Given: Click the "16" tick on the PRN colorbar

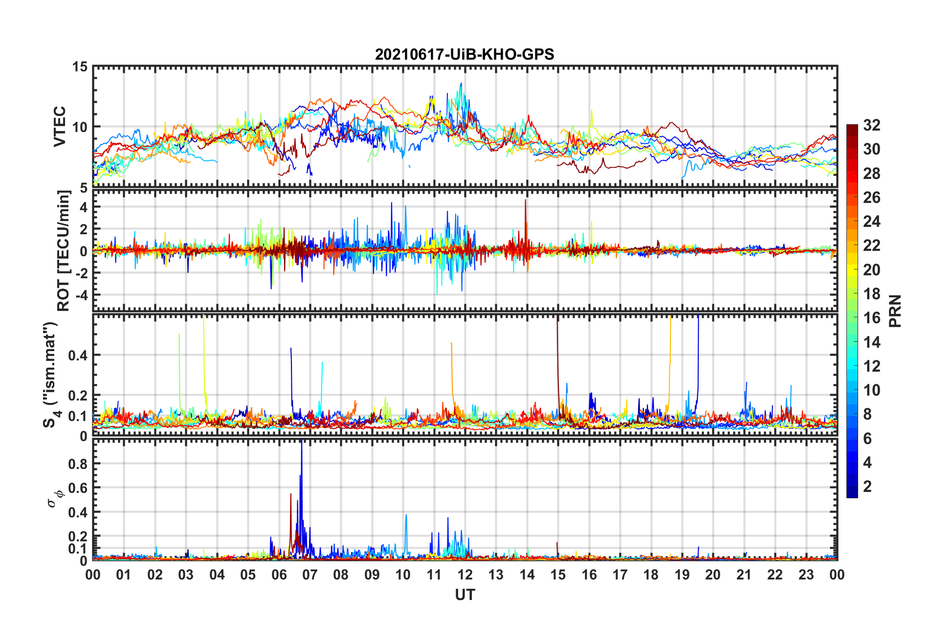Looking at the screenshot, I should [872, 318].
